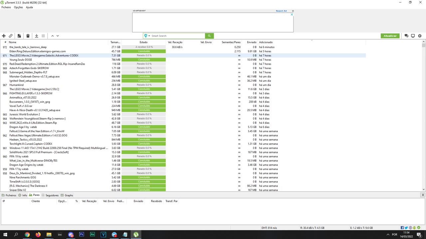Click the green search magnifier button
Image resolution: width=426 pixels, height=239 pixels.
pyautogui.click(x=209, y=36)
